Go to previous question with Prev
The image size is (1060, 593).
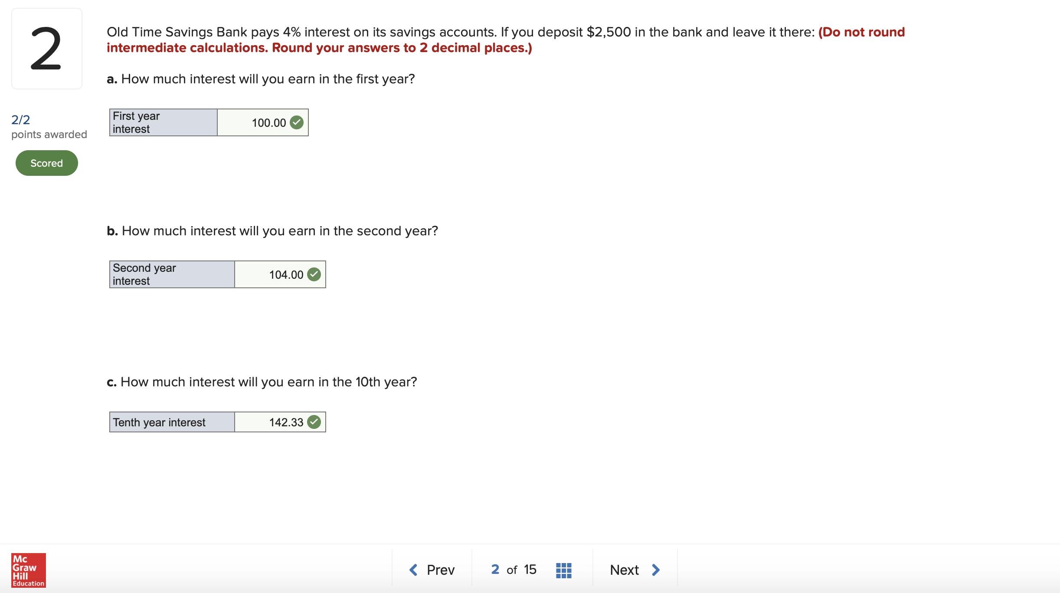pyautogui.click(x=432, y=570)
